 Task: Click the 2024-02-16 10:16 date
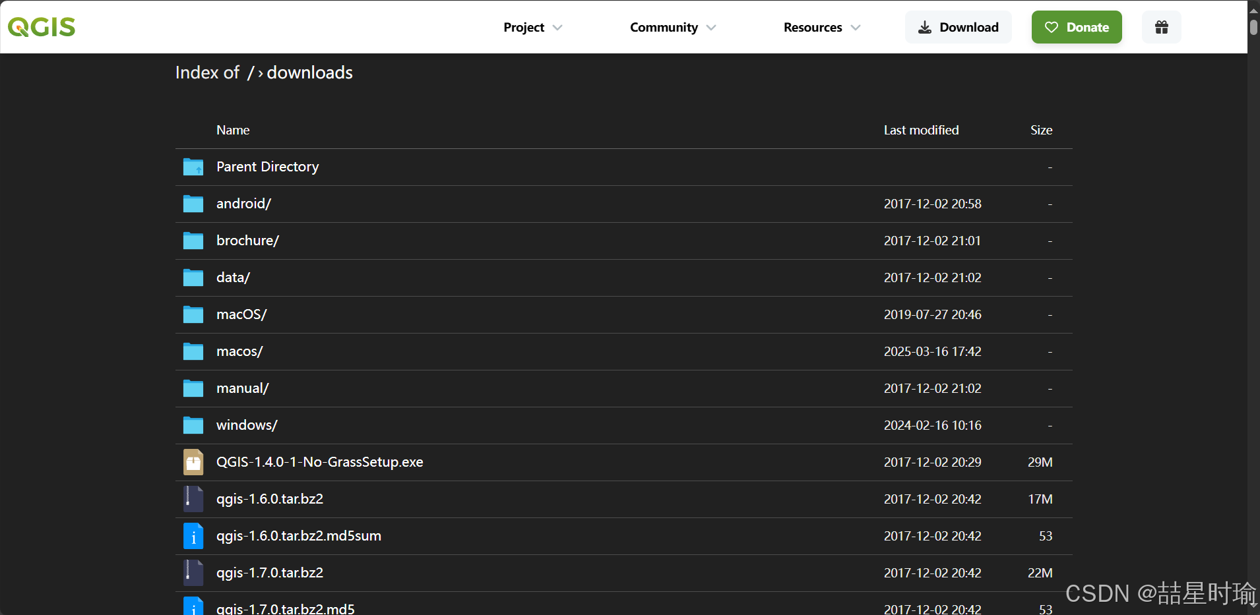coord(933,425)
